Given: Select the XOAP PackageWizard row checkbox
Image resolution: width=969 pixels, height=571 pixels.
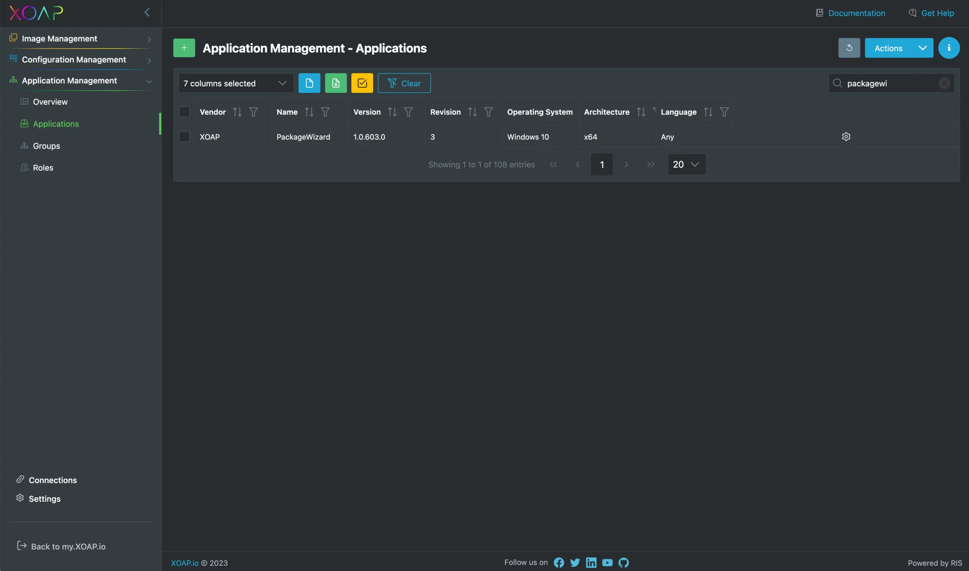Looking at the screenshot, I should 184,137.
